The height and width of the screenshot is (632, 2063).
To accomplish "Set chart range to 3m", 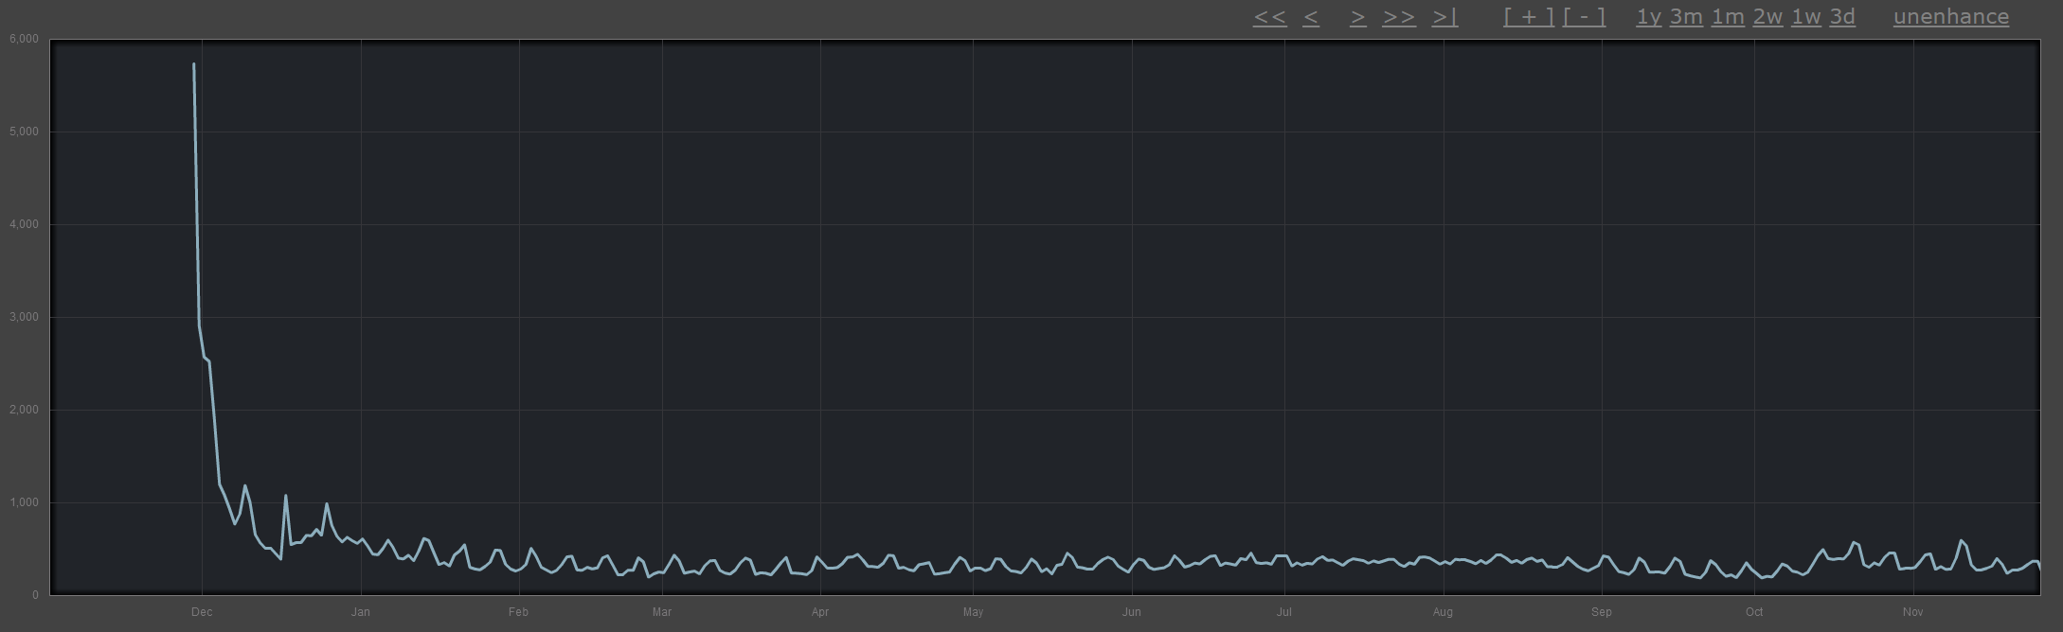I will (x=1686, y=17).
